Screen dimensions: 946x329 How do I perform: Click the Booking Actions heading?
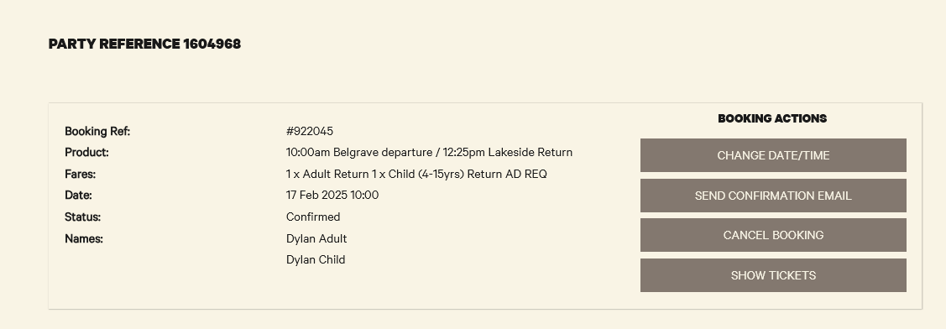pos(772,118)
